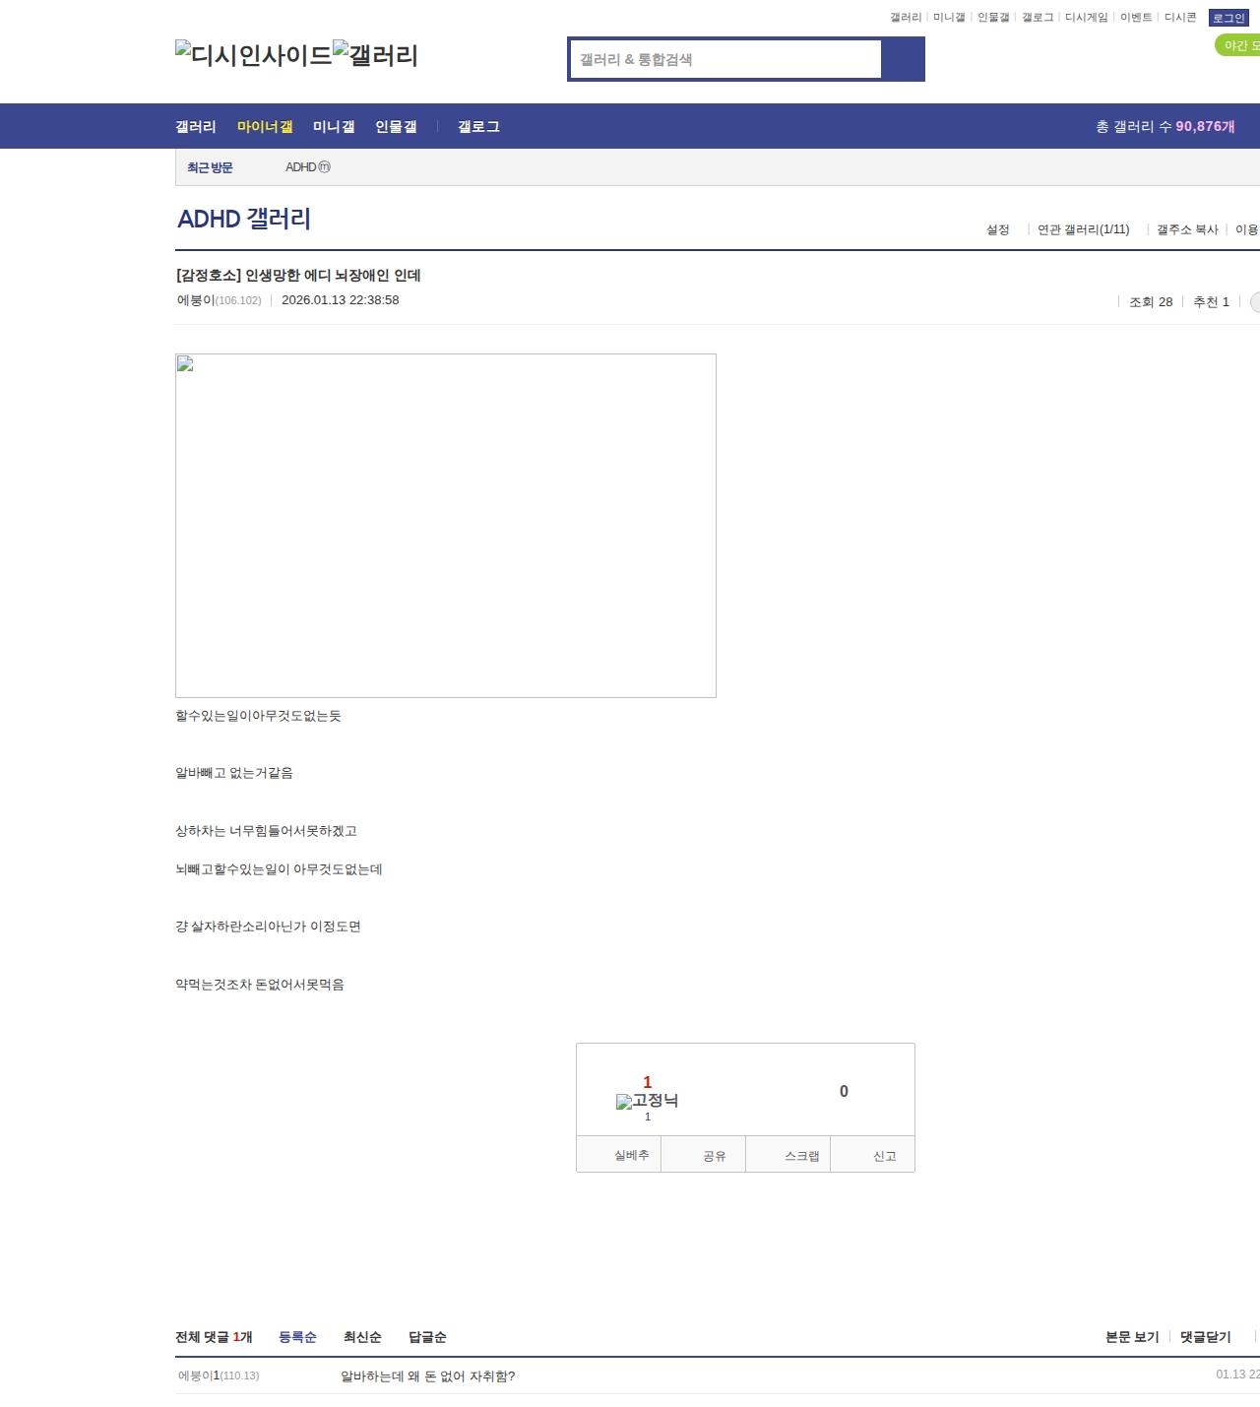Click the 갤러리 logo image in header

point(375,55)
